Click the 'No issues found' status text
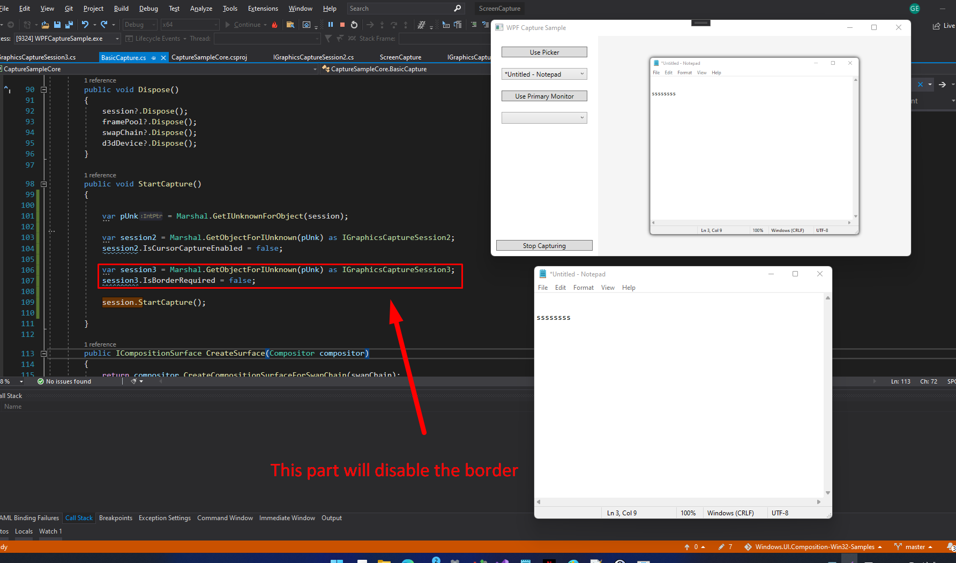The width and height of the screenshot is (956, 563). [x=69, y=381]
